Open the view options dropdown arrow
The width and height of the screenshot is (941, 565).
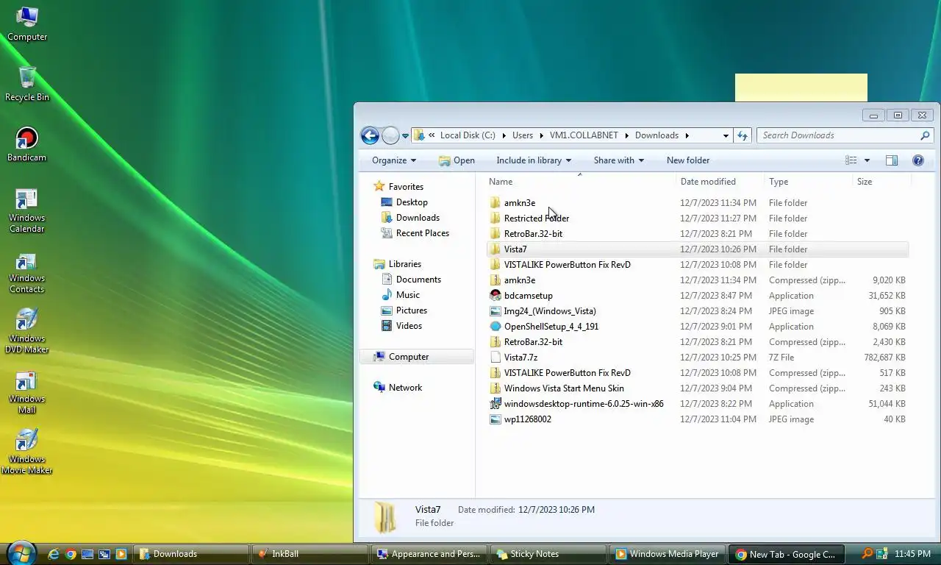867,160
